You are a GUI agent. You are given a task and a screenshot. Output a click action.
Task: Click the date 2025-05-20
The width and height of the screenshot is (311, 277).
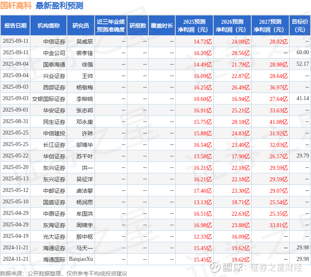coord(16,167)
